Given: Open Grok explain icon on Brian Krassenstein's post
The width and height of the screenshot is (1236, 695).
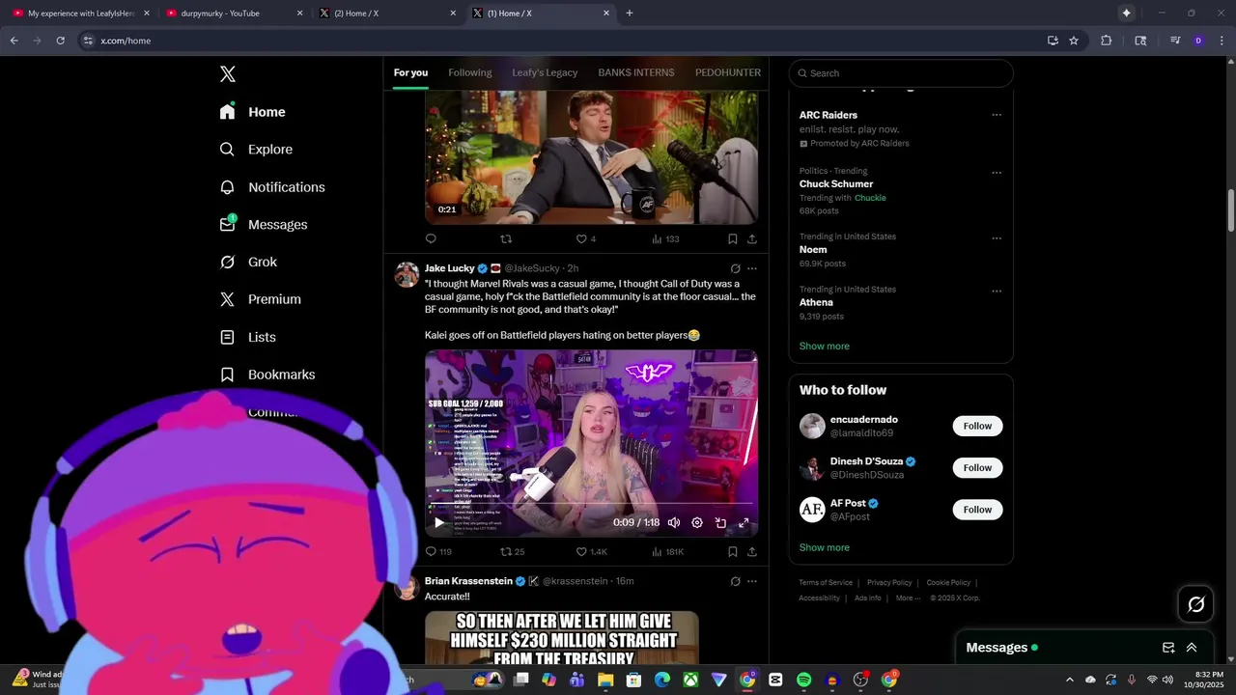Looking at the screenshot, I should tap(735, 581).
